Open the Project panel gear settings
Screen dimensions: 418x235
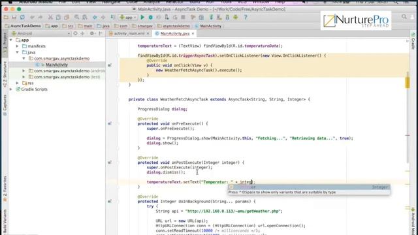click(x=92, y=33)
